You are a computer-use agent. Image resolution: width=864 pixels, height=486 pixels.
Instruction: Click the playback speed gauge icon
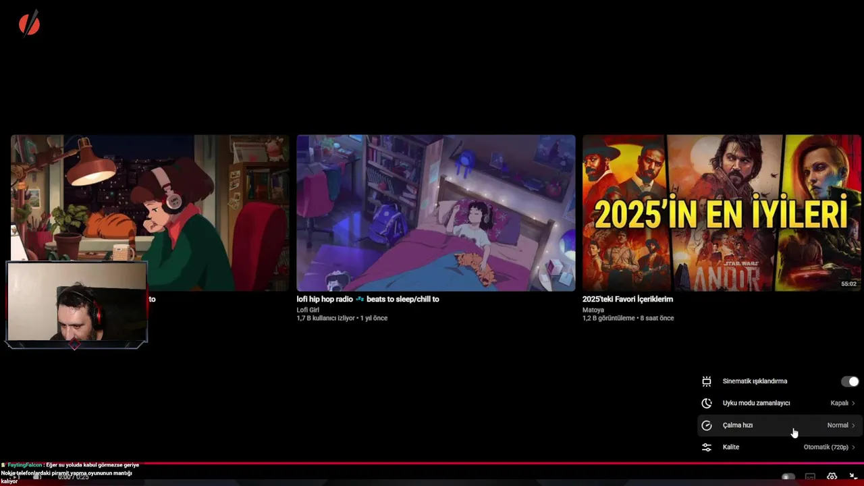tap(707, 425)
